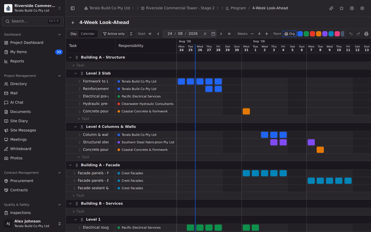Click the search box in sidebar
This screenshot has height=232, width=371.
click(x=33, y=21)
